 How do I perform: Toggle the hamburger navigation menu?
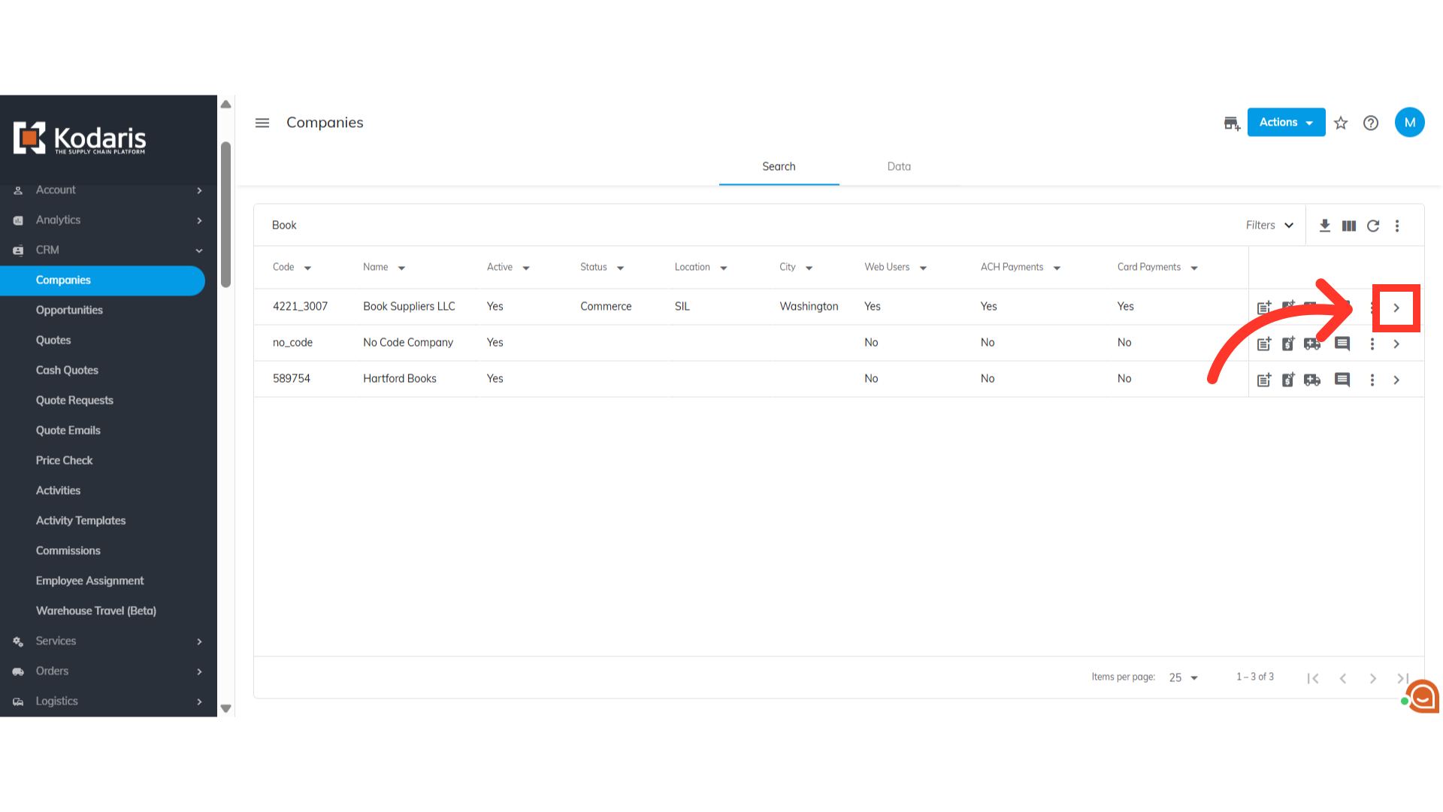point(262,123)
